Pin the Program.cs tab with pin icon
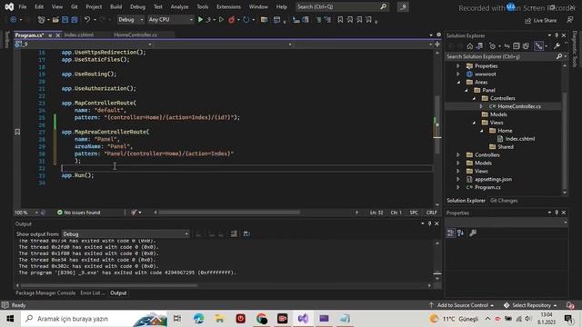The image size is (582, 327). click(50, 35)
